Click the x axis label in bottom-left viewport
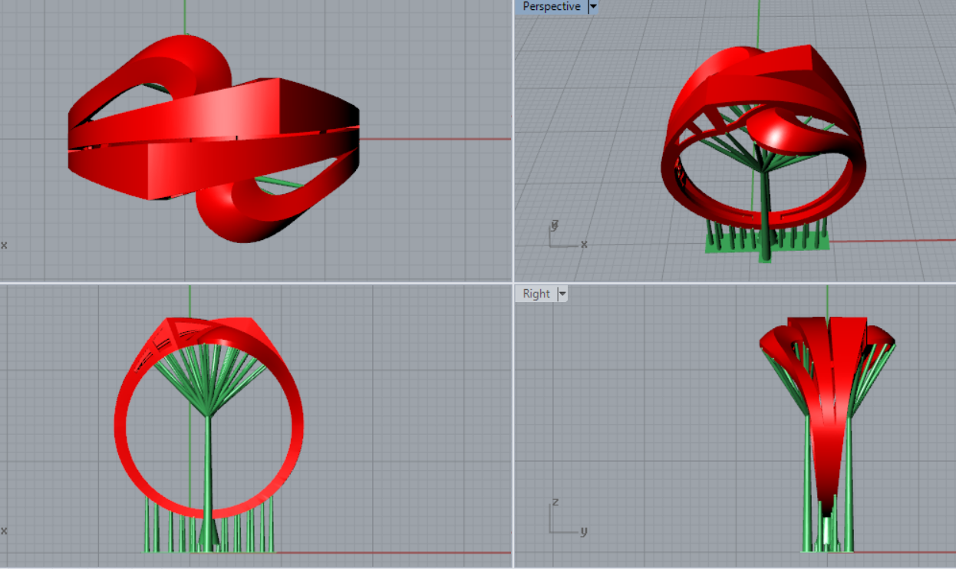 (4, 531)
